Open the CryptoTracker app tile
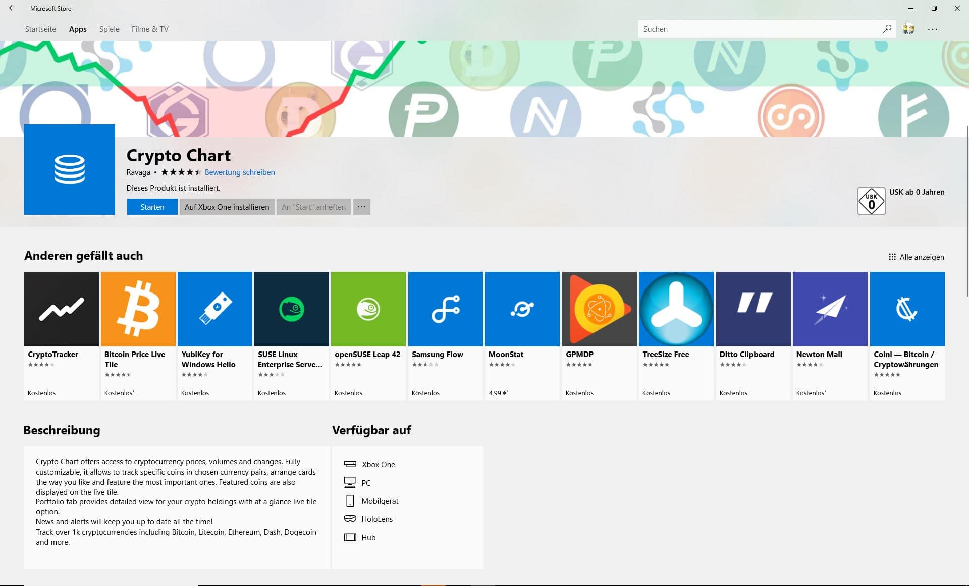 [x=62, y=309]
